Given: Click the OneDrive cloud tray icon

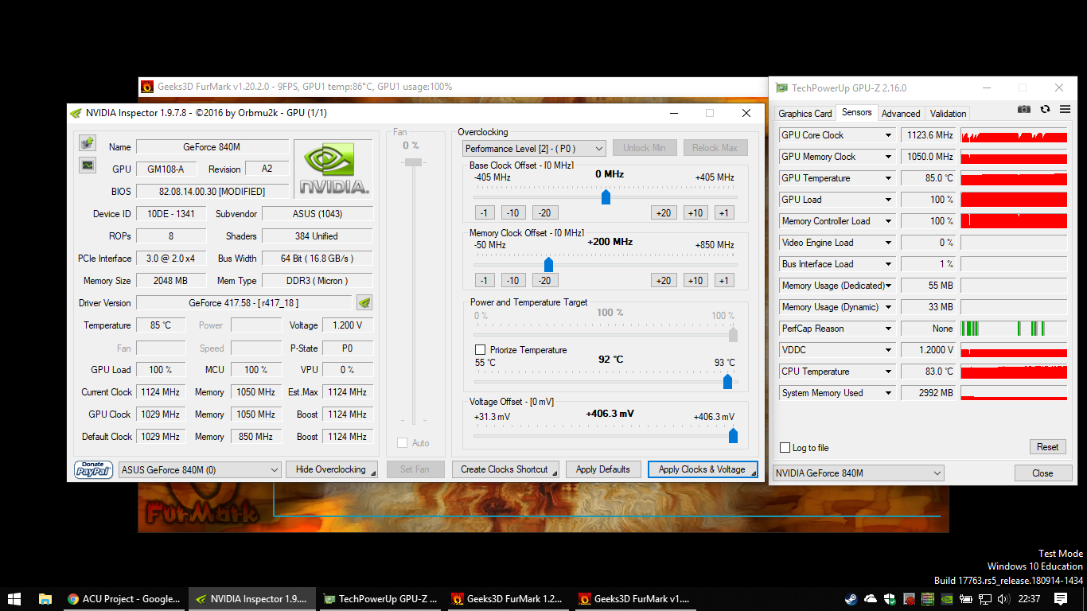Looking at the screenshot, I should (871, 599).
